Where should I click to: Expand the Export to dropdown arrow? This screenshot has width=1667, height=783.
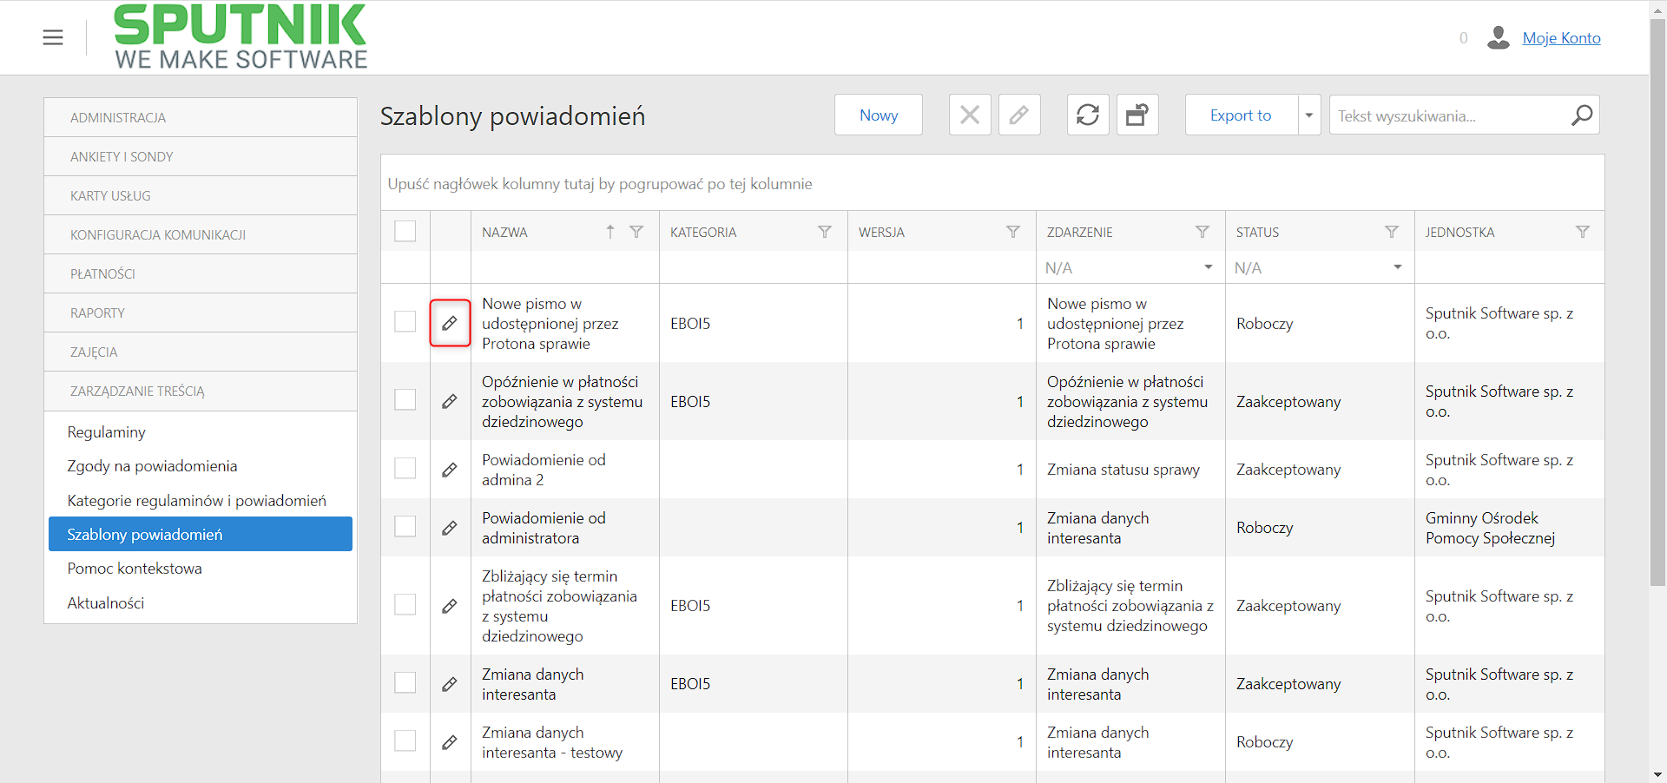1309,115
